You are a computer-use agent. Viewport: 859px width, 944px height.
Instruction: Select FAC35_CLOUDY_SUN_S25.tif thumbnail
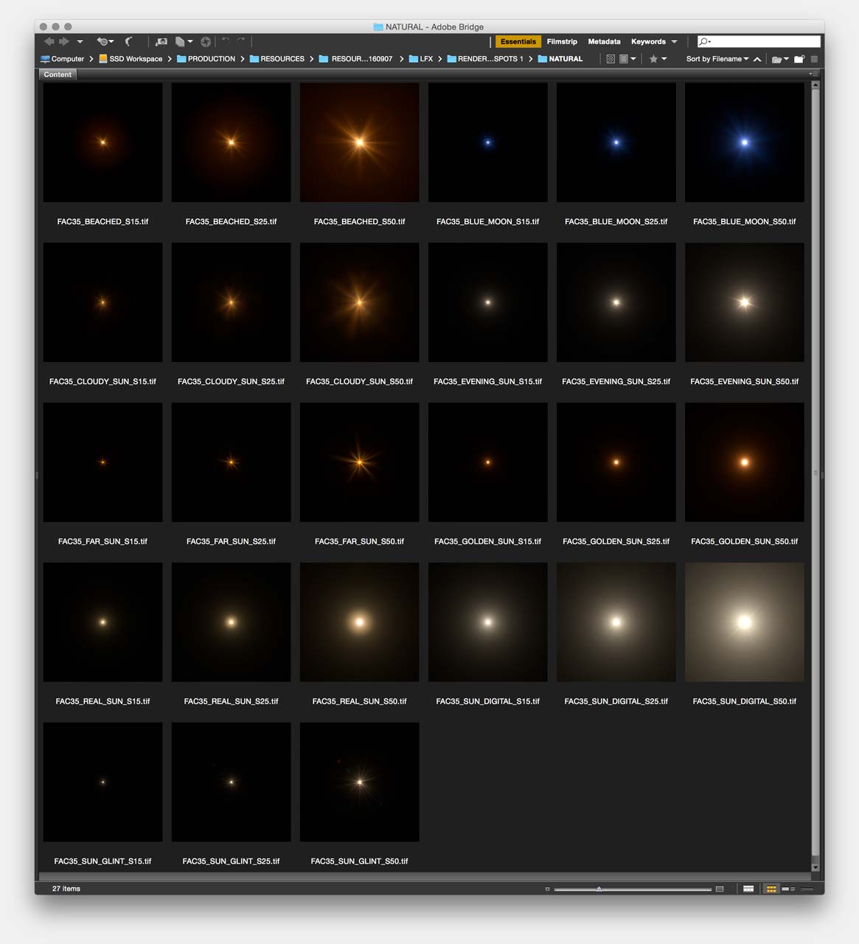[x=231, y=302]
